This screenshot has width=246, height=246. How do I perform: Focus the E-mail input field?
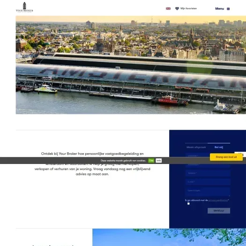[x=208, y=182]
